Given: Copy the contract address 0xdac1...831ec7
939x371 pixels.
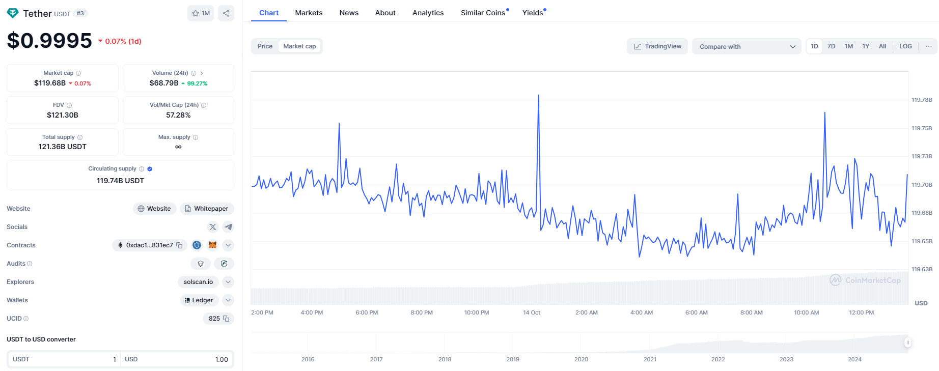Looking at the screenshot, I should (179, 245).
